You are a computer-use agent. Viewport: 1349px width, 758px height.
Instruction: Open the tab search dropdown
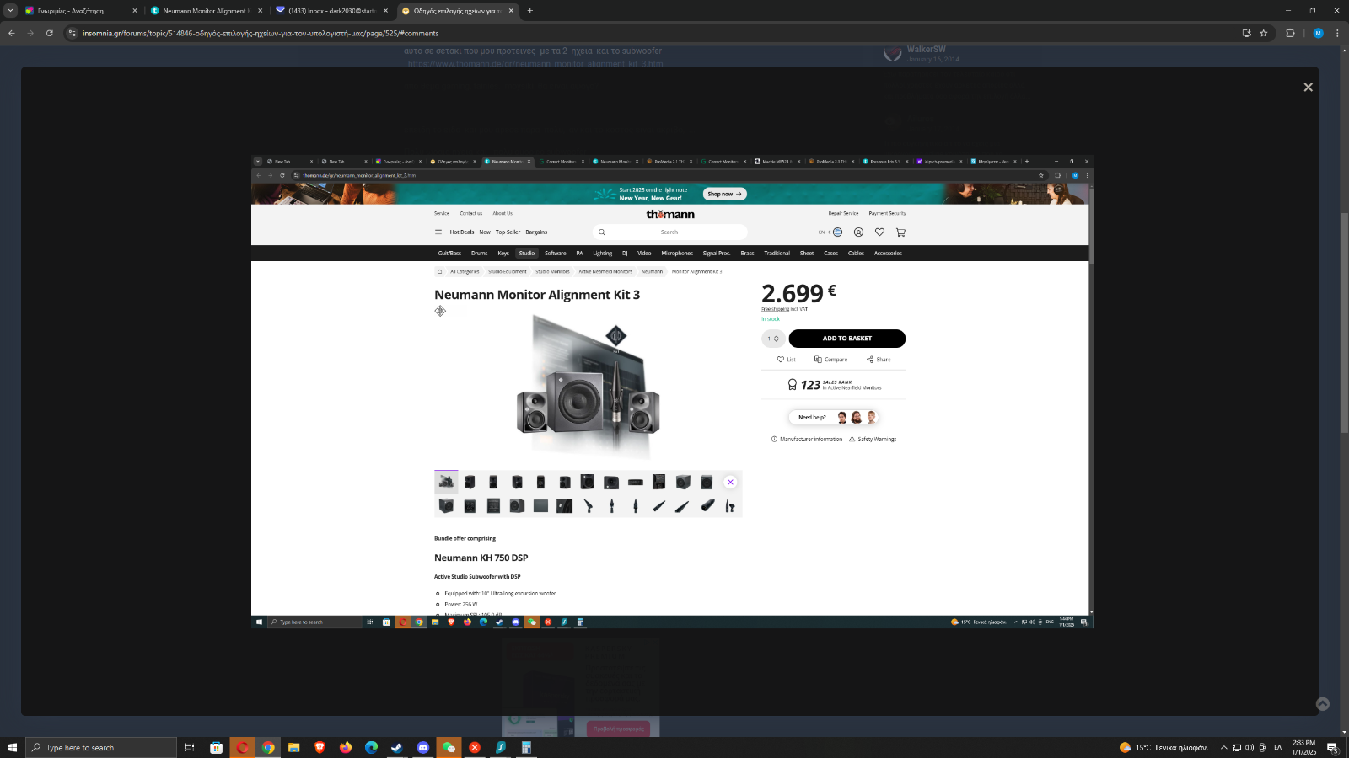click(10, 11)
